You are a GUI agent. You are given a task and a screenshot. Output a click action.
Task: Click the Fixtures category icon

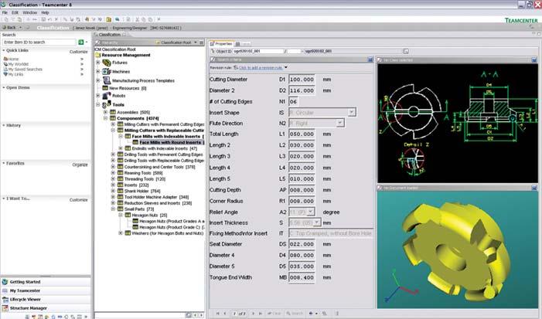pos(106,63)
